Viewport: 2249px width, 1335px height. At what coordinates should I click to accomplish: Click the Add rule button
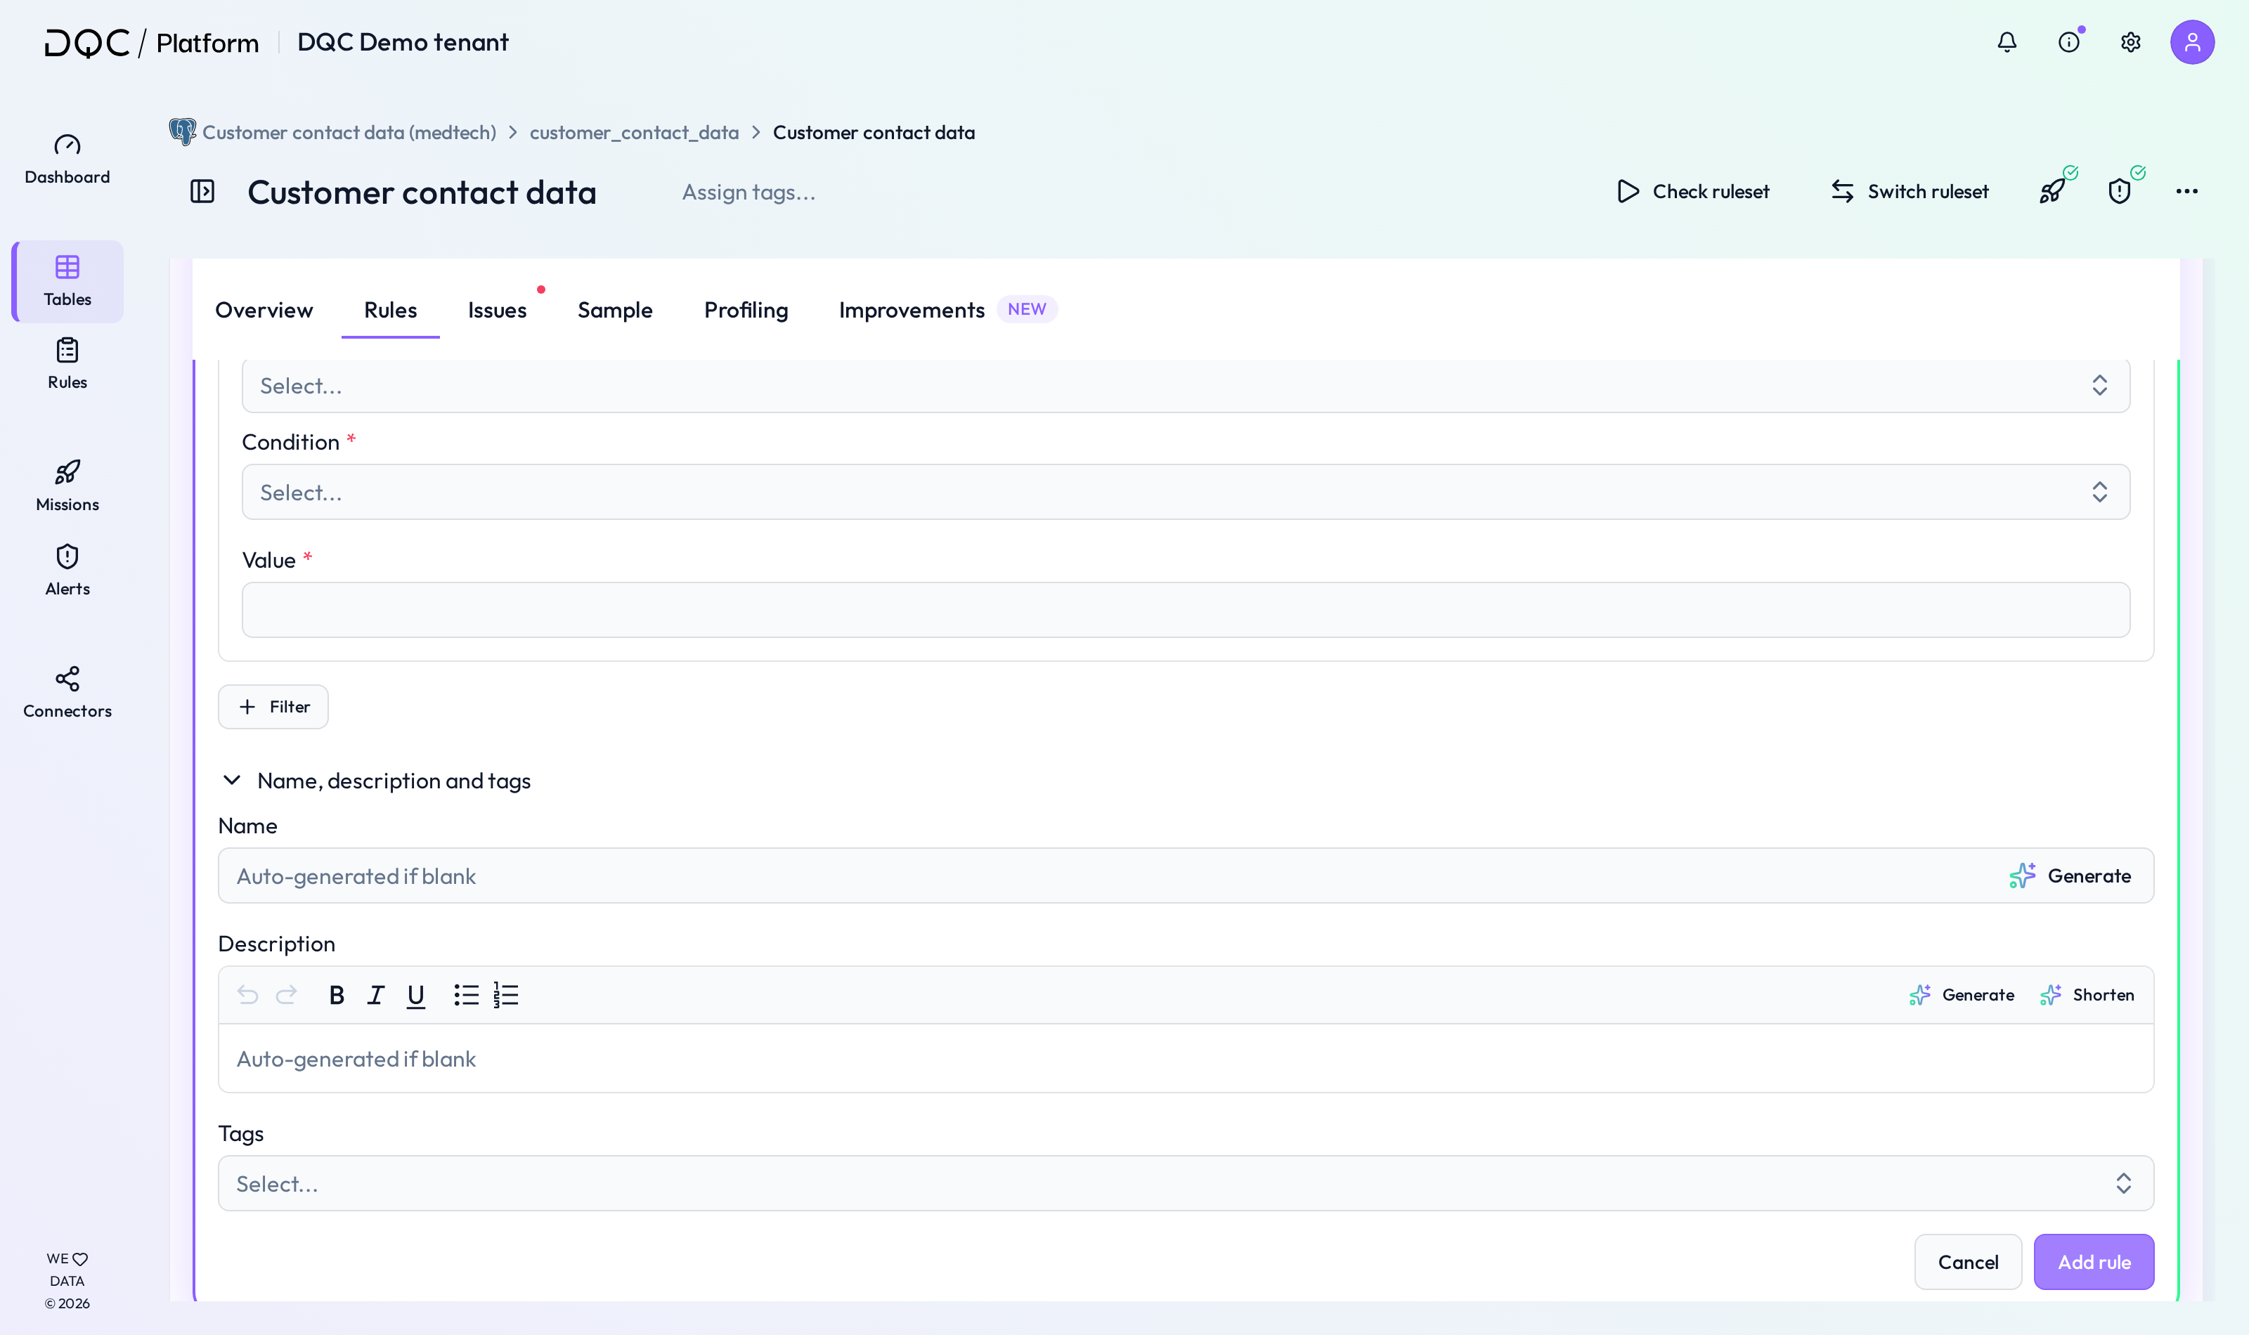point(2094,1262)
